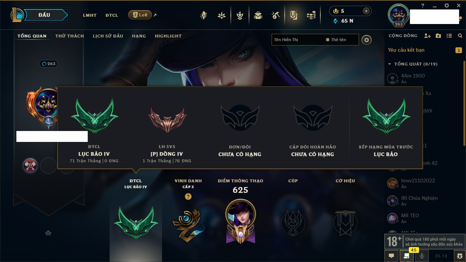
Task: Open the LoR launcher button
Action: click(140, 15)
